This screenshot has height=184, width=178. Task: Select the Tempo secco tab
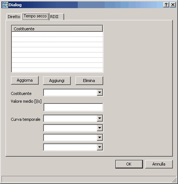[x=35, y=16]
